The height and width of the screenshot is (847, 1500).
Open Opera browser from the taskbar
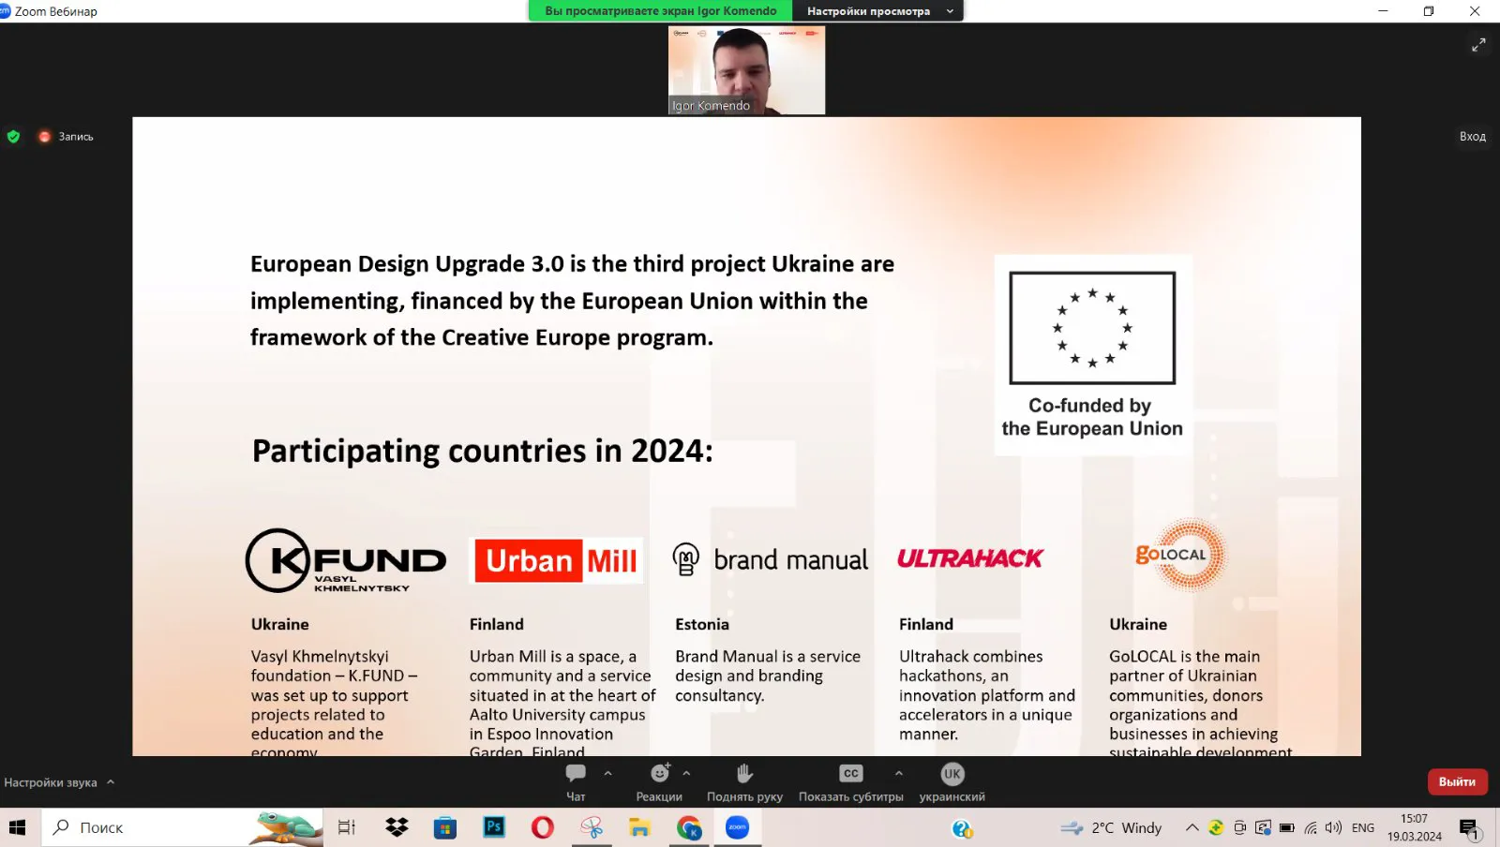click(x=543, y=827)
